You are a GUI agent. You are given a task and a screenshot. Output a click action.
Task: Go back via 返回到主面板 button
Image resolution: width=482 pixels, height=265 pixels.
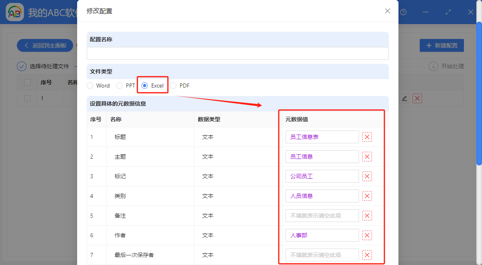[45, 45]
